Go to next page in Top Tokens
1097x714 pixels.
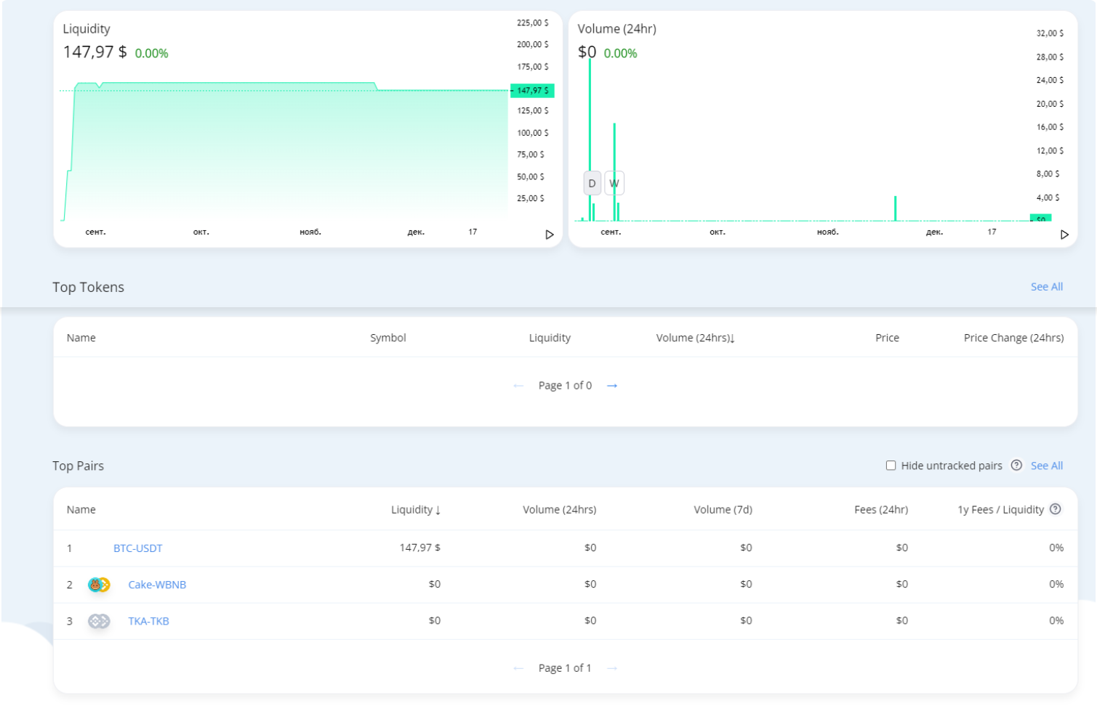tap(612, 386)
